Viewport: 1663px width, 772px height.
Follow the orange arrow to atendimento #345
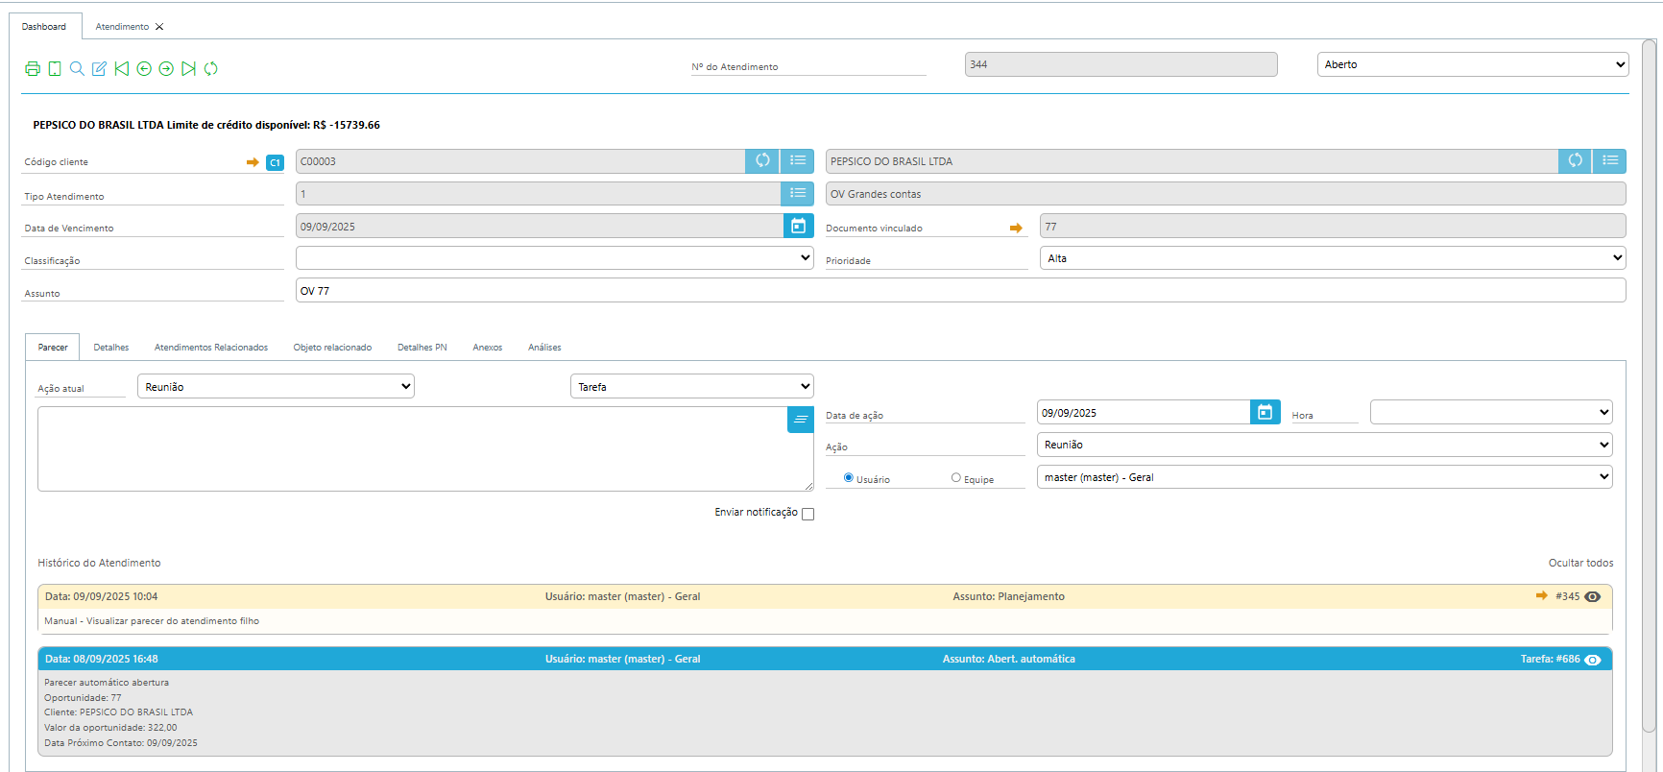pyautogui.click(x=1542, y=596)
